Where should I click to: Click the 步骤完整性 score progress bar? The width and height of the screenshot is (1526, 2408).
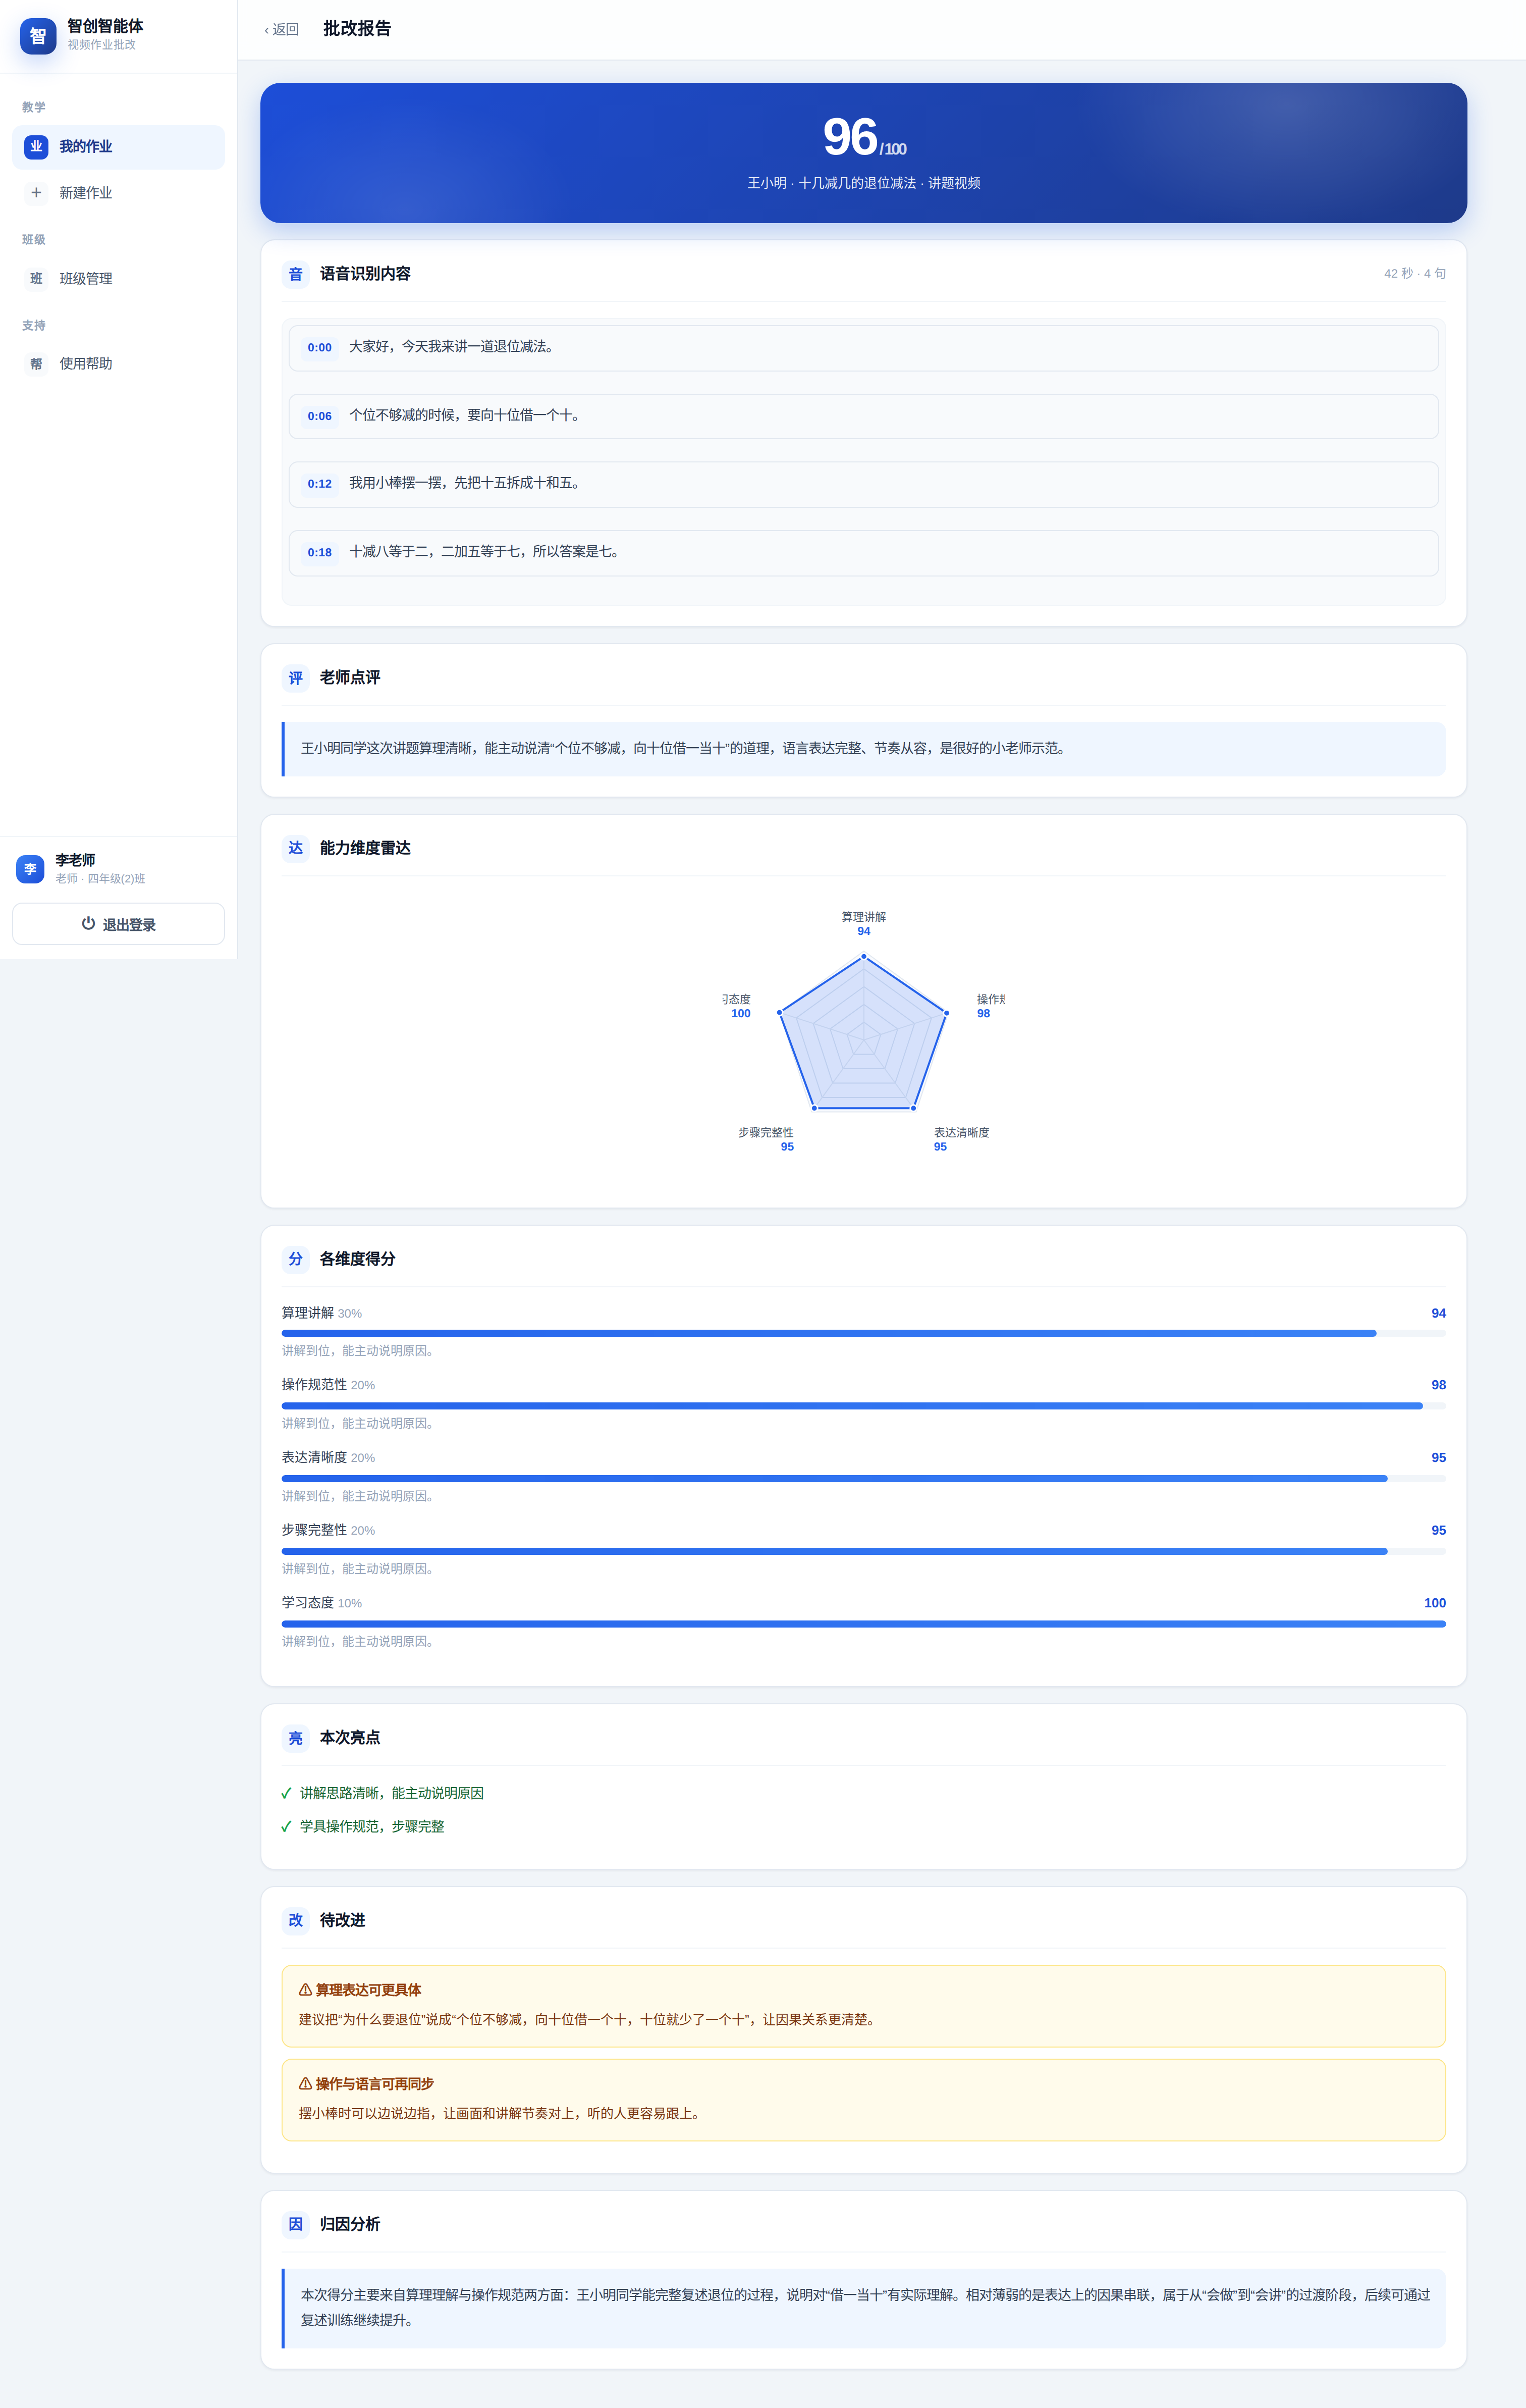tap(863, 1551)
